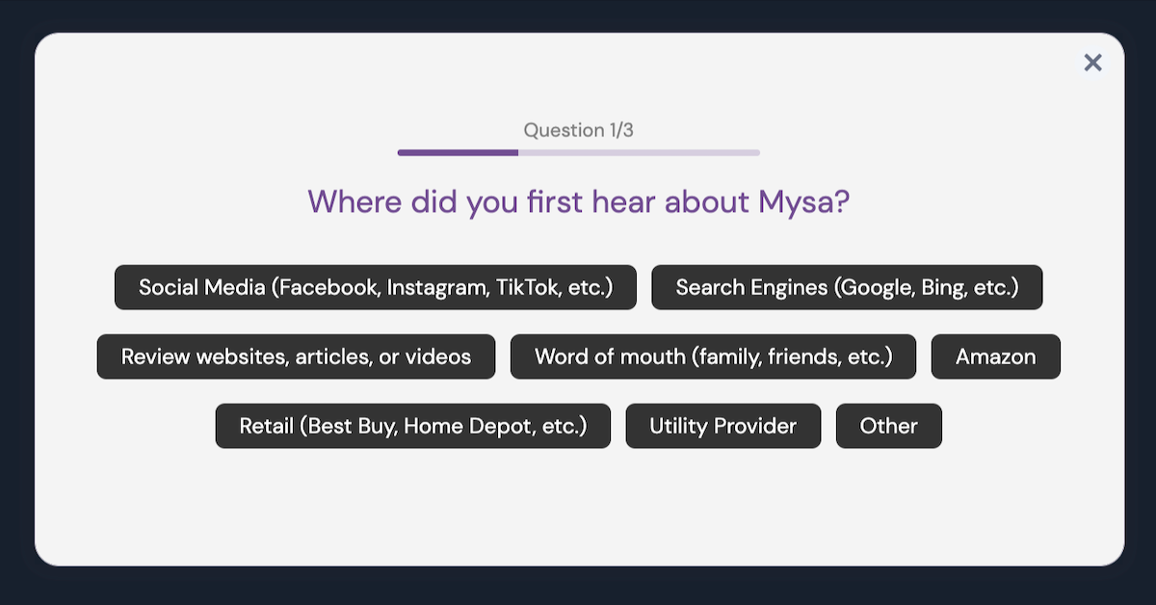This screenshot has height=605, width=1156.
Task: Select Retail (Best Buy, Home Depot, etc.)
Action: point(412,426)
